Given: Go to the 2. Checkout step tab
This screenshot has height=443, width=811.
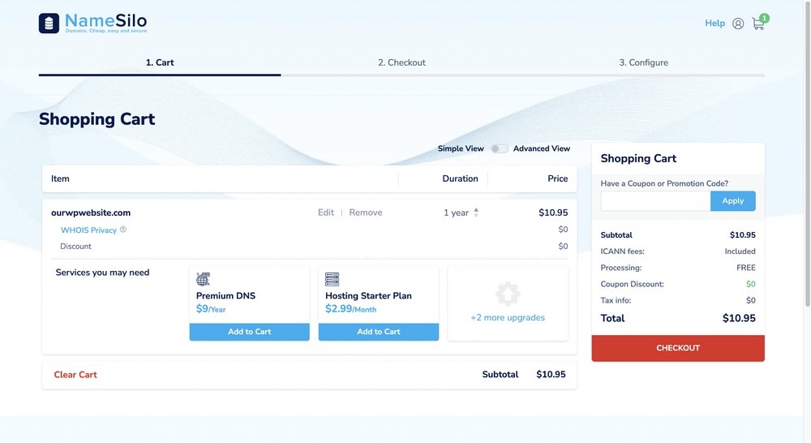Looking at the screenshot, I should click(x=402, y=62).
